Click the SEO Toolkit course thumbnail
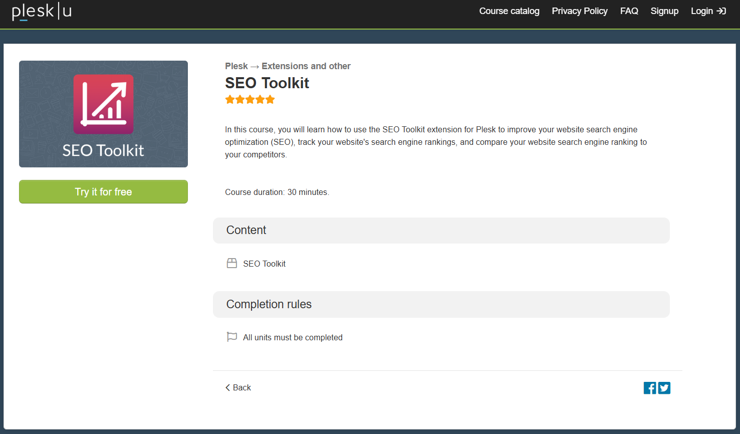This screenshot has width=740, height=434. click(x=103, y=114)
